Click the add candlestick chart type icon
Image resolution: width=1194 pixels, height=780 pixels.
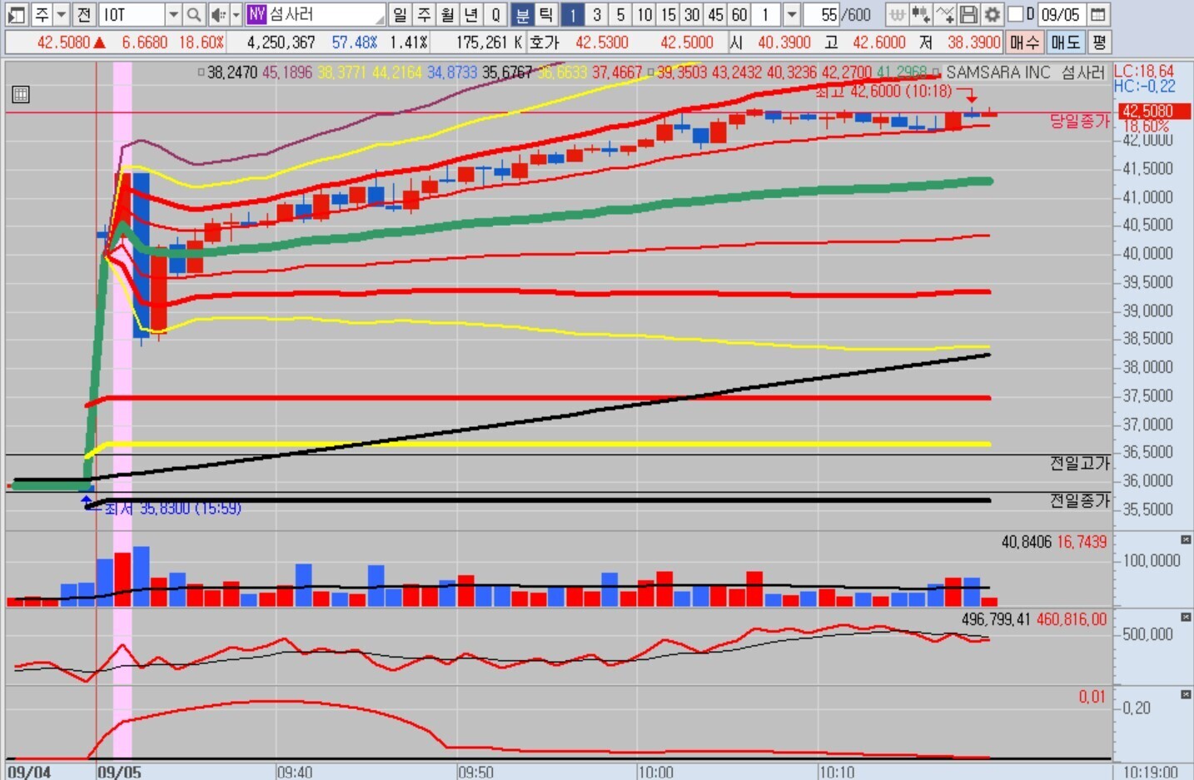point(920,14)
